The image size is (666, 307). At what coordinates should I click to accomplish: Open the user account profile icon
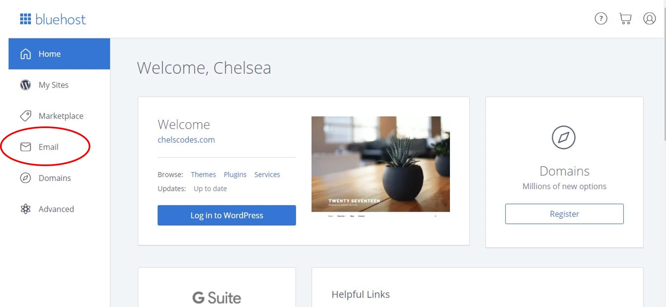coord(650,19)
